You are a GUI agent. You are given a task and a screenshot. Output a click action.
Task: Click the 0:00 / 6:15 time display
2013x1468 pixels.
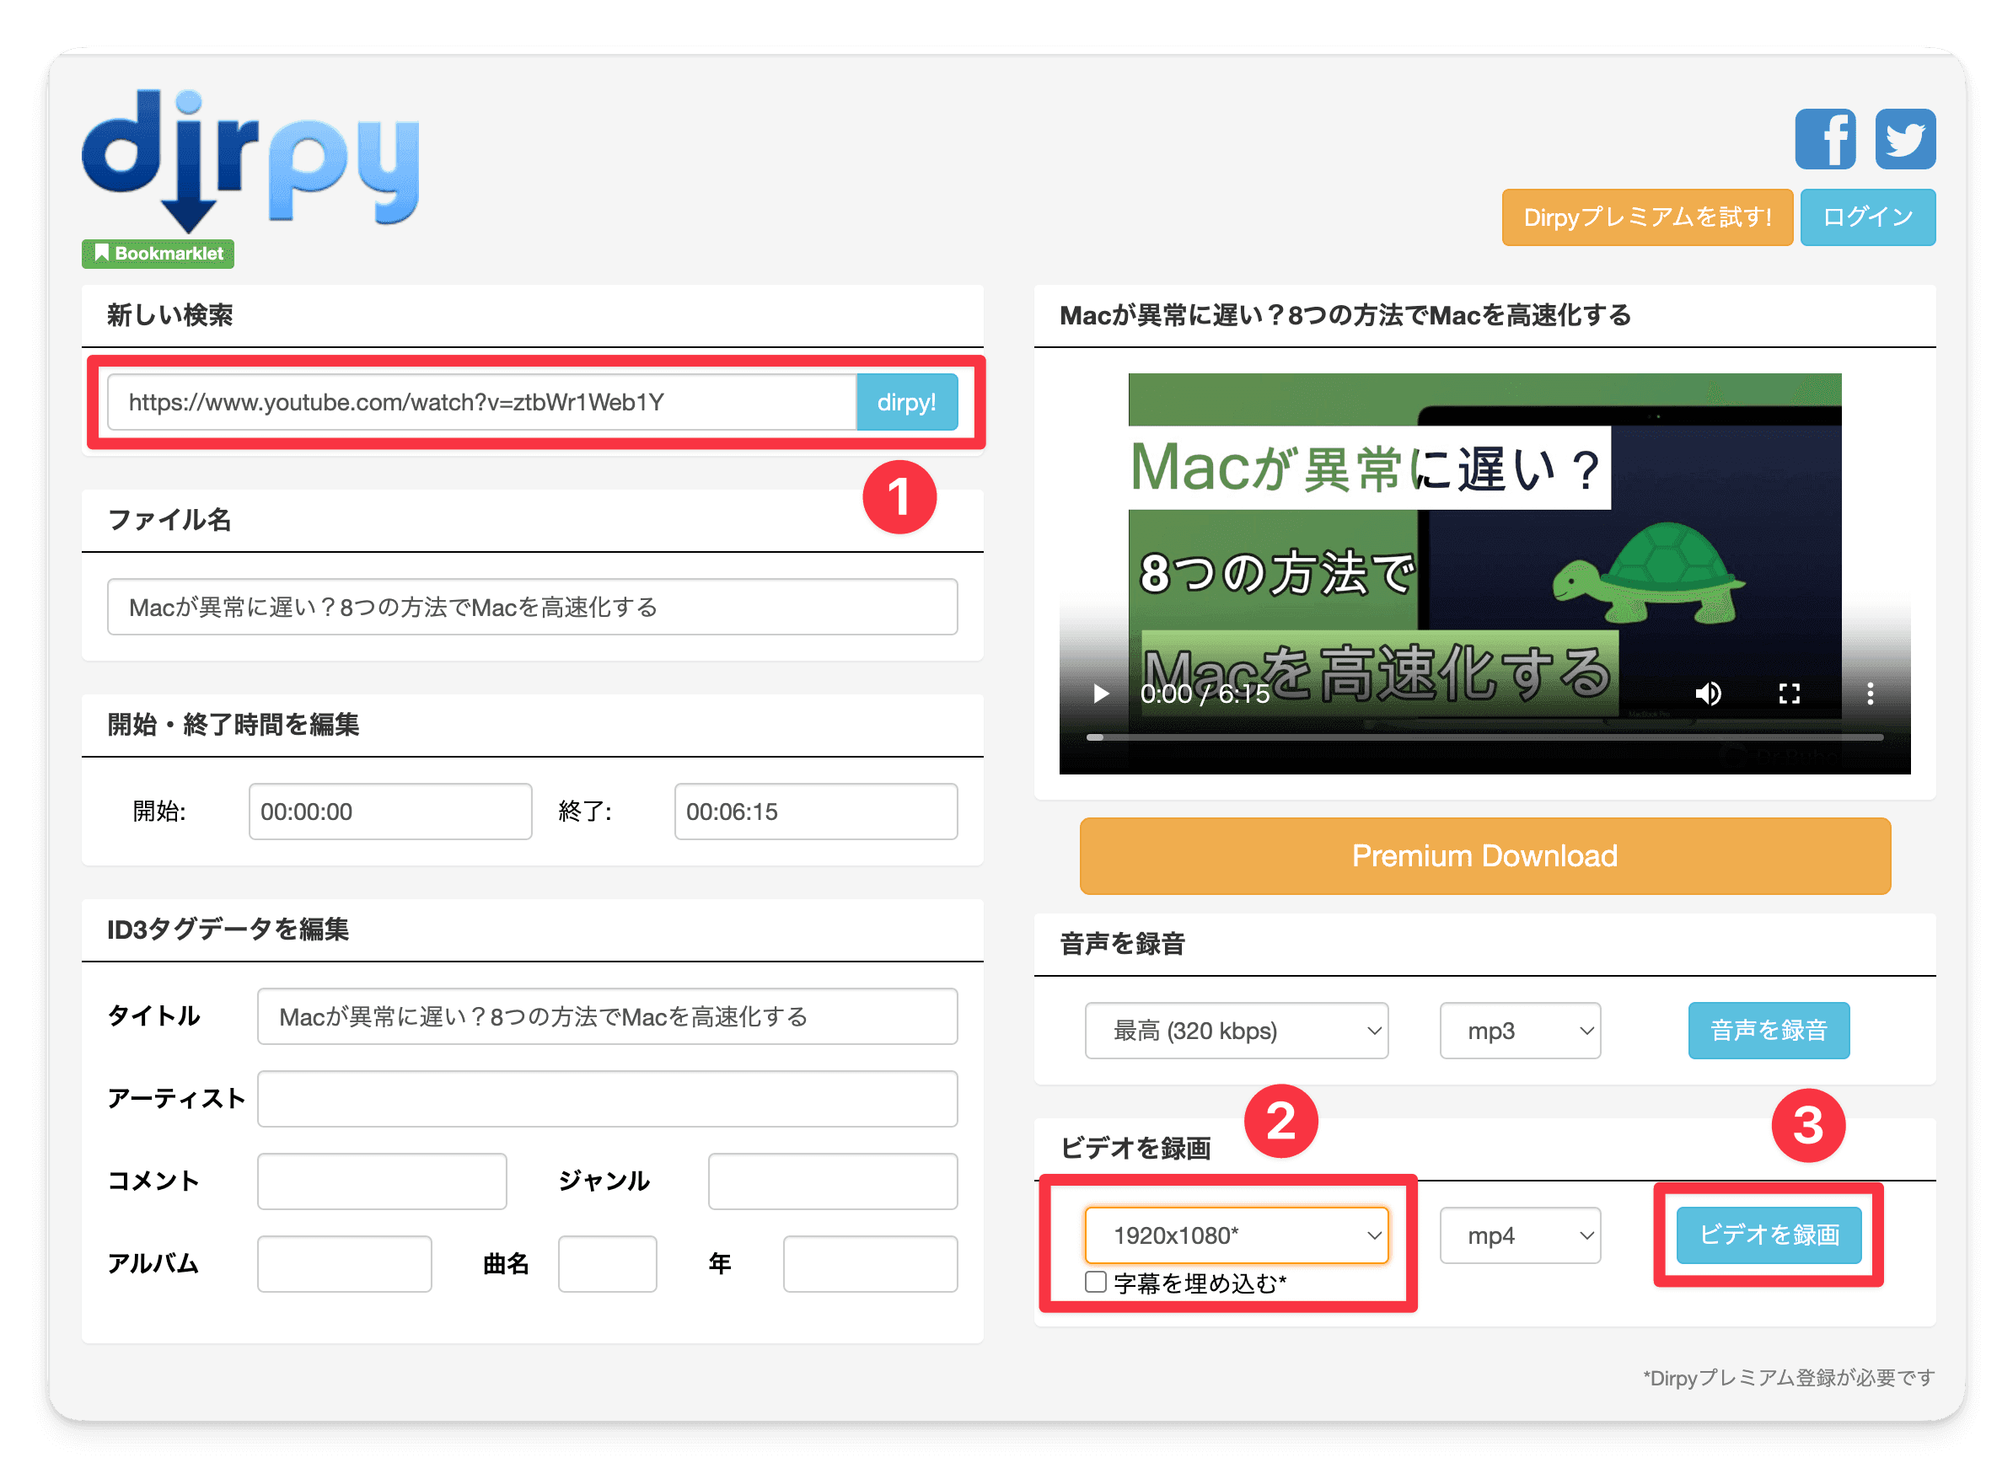pyautogui.click(x=1205, y=693)
